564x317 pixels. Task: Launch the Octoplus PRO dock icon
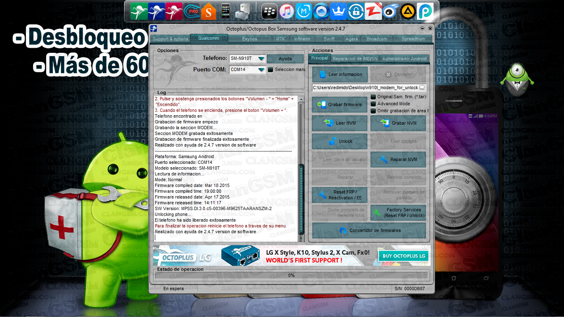coord(191,11)
